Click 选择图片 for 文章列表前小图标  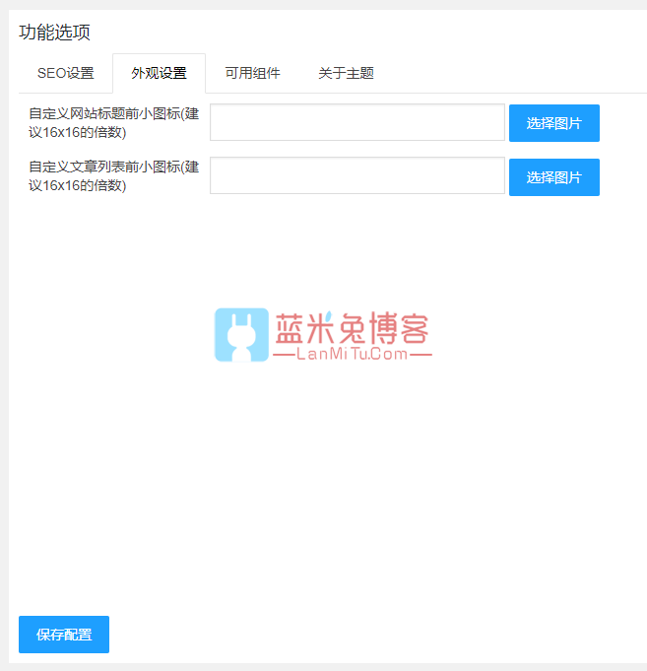click(554, 177)
